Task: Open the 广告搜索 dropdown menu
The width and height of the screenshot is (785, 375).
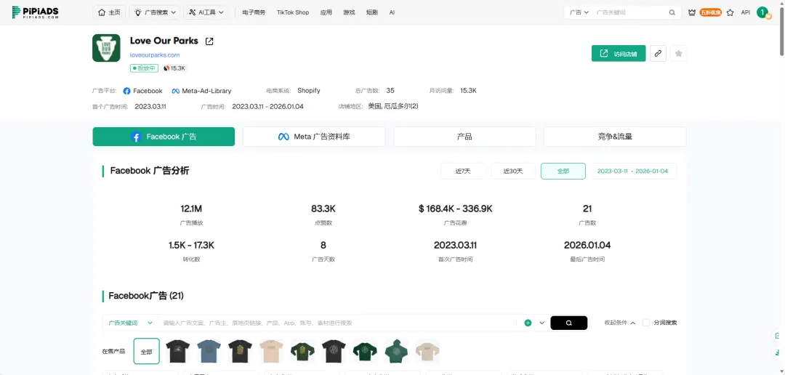Action: (x=154, y=12)
